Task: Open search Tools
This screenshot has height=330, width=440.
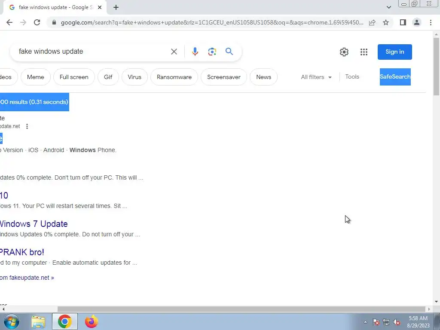Action: pyautogui.click(x=352, y=76)
